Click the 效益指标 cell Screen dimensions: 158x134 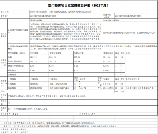pyautogui.click(x=19, y=88)
